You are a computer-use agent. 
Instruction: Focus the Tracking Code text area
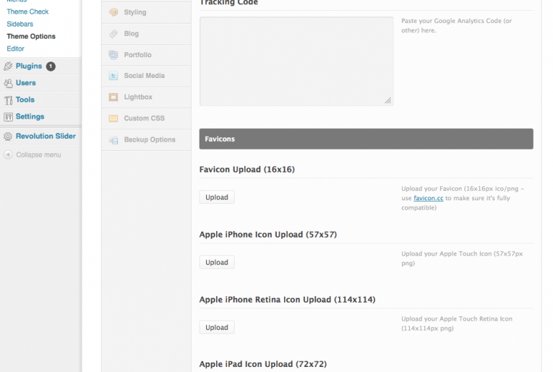pyautogui.click(x=296, y=62)
